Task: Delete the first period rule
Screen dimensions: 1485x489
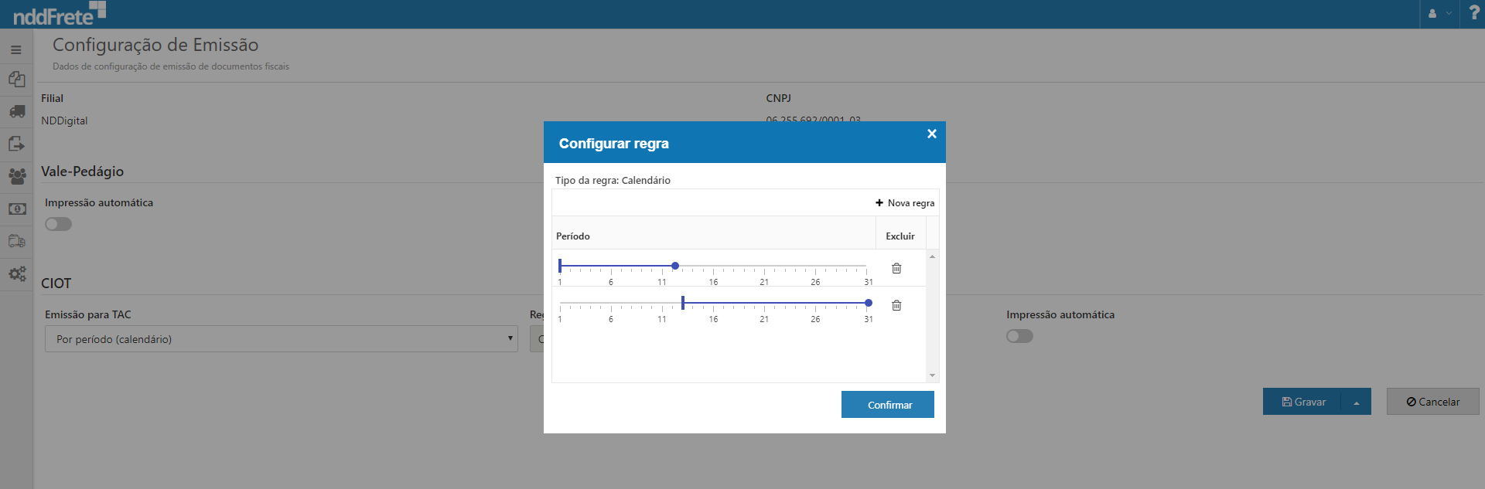Action: tap(896, 268)
